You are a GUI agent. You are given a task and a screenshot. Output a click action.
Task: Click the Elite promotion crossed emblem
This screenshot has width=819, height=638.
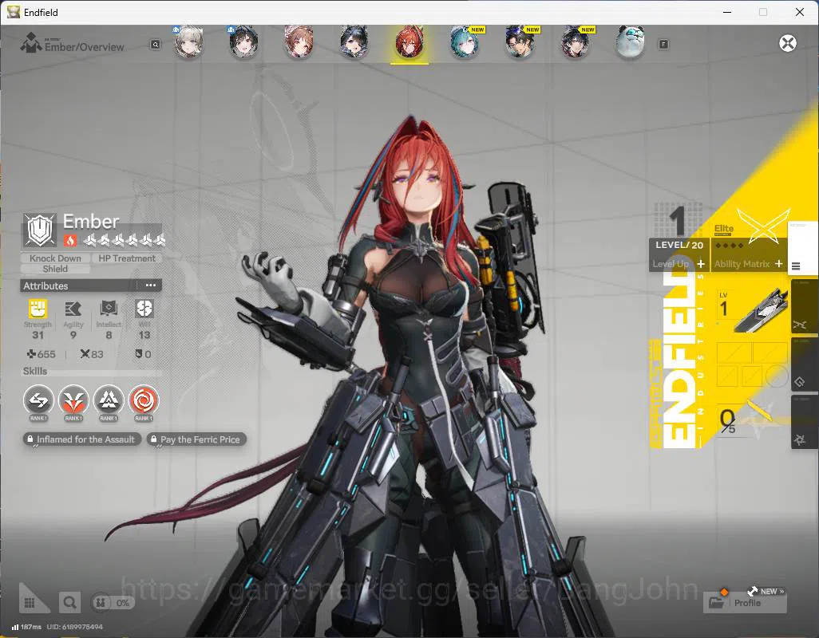762,226
